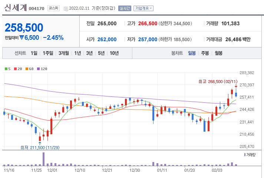Screen dimensions: 264x178
Task: Click the 01/11 date axis label
Action: click(x=162, y=170)
